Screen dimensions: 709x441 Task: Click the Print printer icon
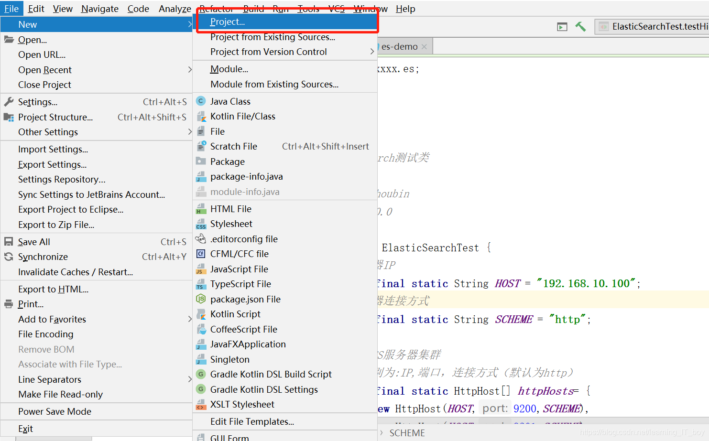pos(9,304)
